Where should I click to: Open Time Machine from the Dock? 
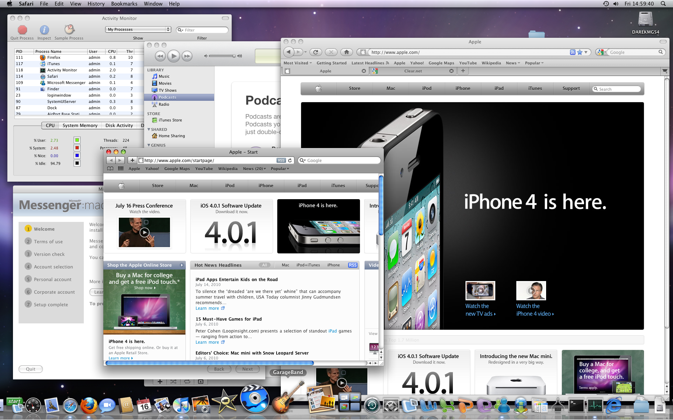372,405
